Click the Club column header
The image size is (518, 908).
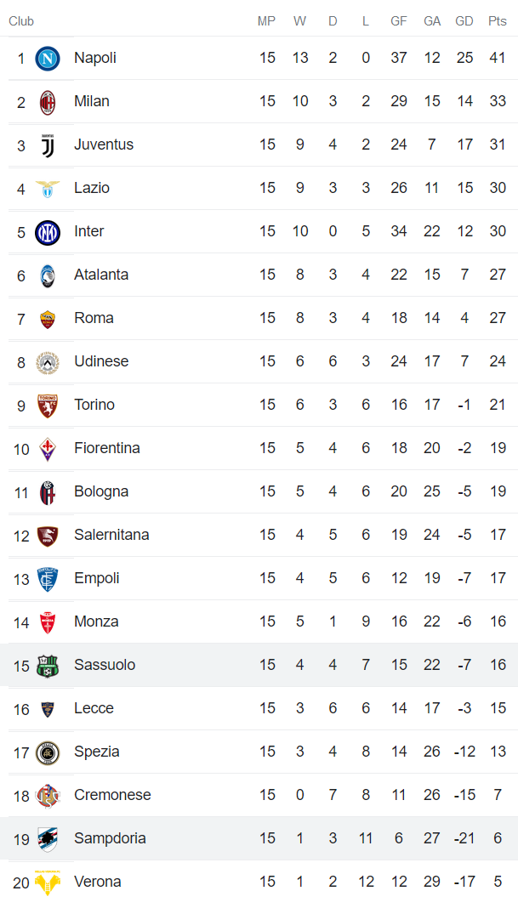click(x=21, y=21)
